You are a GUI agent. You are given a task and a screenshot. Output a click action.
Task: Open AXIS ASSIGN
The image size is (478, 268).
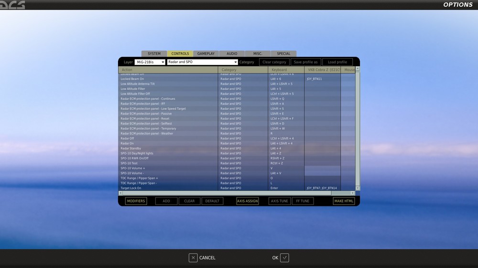pyautogui.click(x=248, y=201)
